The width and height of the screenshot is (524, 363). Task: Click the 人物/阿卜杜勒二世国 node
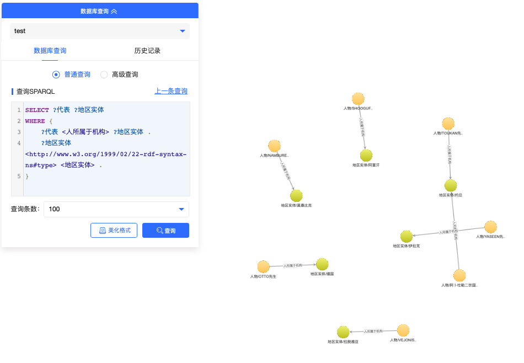tap(459, 275)
